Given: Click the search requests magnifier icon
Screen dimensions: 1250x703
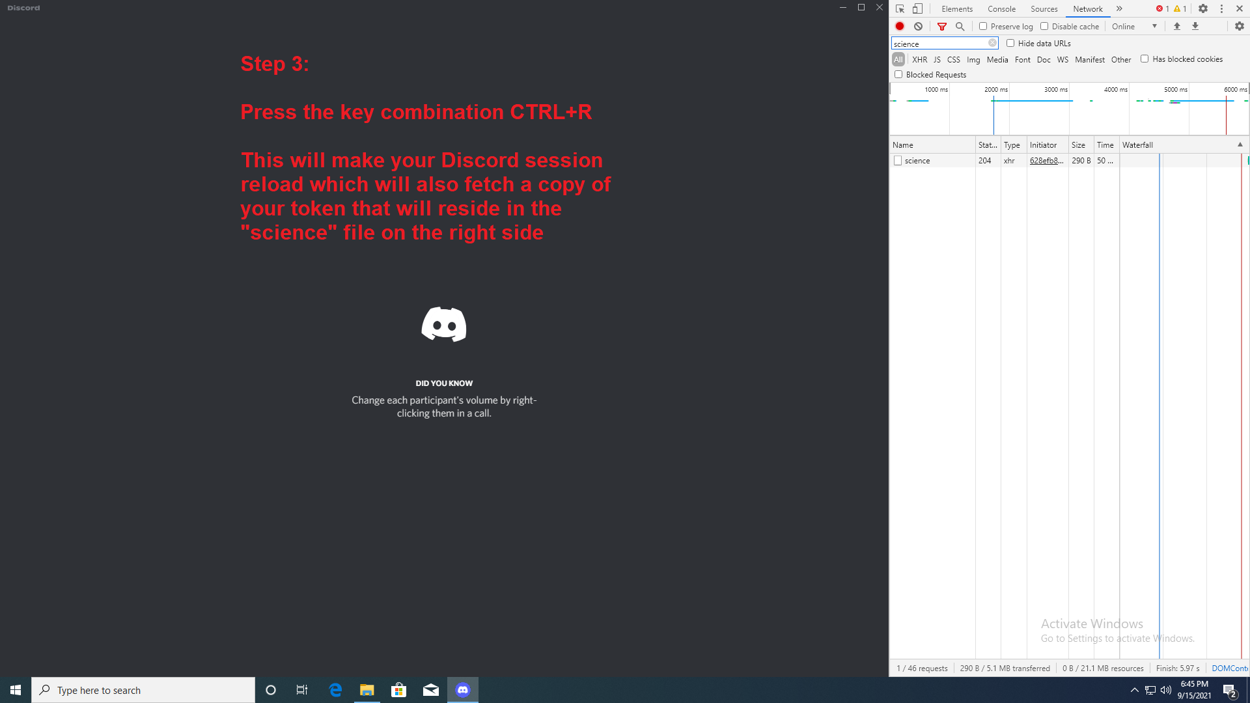Looking at the screenshot, I should click(x=960, y=26).
